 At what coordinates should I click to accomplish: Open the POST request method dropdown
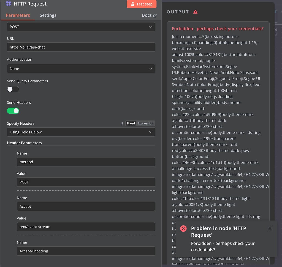click(81, 27)
